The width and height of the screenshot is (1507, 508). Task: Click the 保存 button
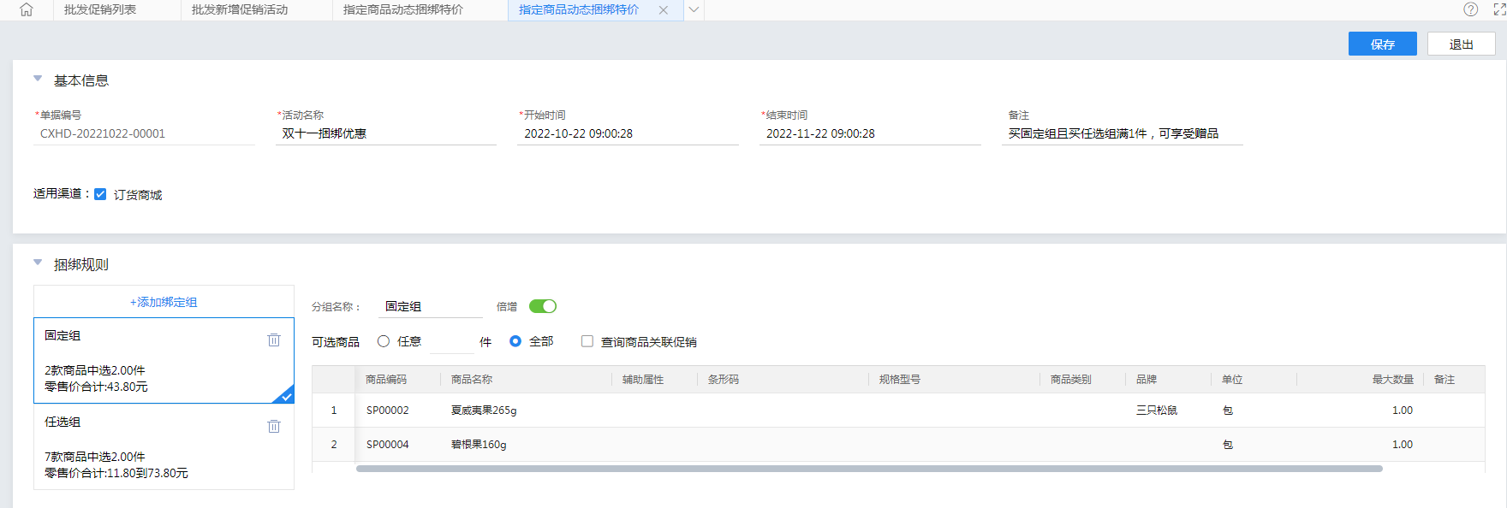point(1383,44)
